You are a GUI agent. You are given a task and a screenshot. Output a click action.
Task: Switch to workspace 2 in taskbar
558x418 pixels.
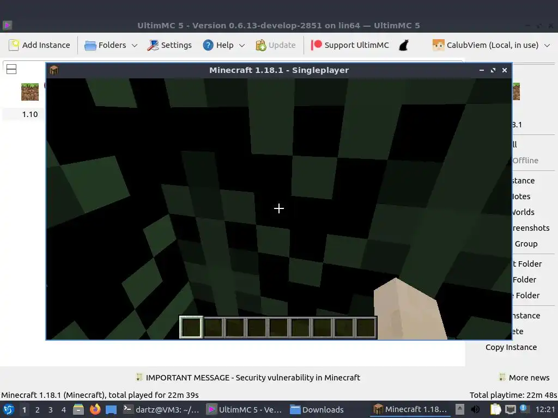[38, 410]
